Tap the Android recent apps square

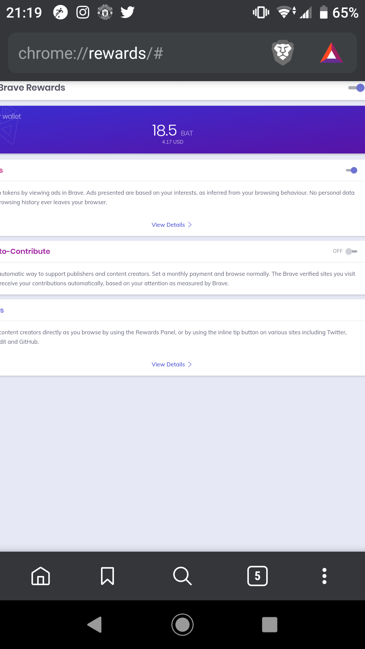point(270,625)
